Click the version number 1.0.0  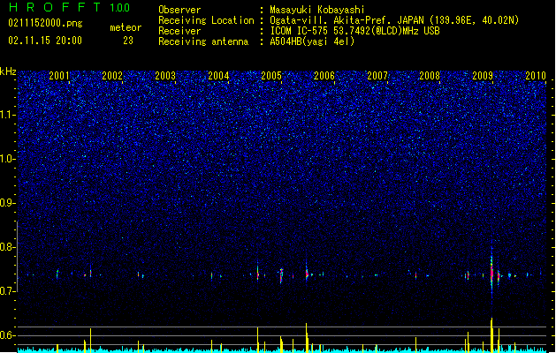click(x=119, y=8)
